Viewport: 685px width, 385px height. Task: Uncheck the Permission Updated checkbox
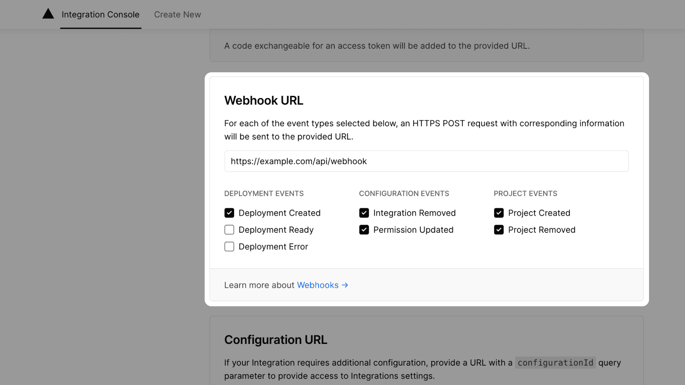coord(363,230)
